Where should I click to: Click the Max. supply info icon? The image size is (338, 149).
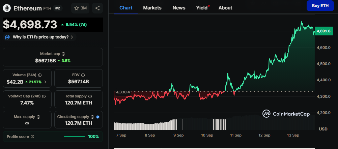pyautogui.click(x=38, y=117)
